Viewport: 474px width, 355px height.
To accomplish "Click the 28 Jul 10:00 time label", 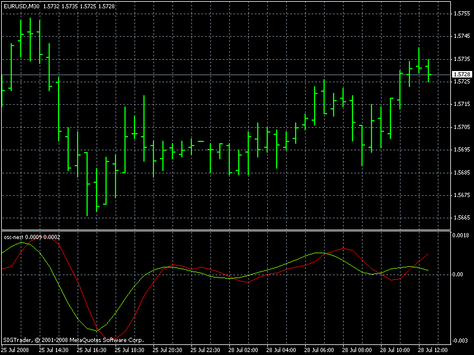I will click(x=395, y=350).
